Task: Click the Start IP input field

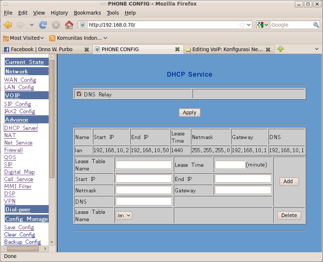Action: pyautogui.click(x=143, y=178)
